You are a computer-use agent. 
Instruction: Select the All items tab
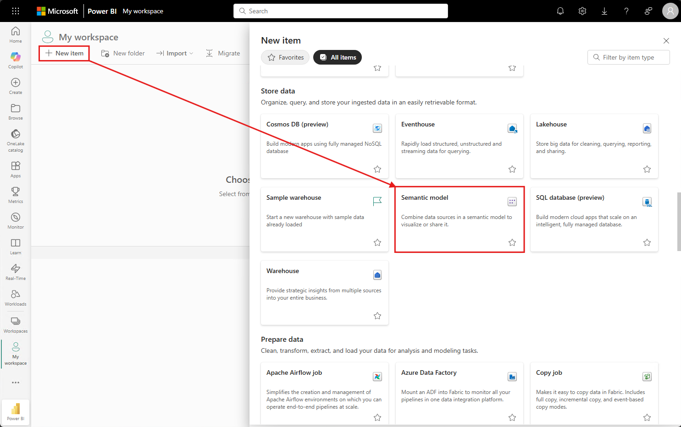(x=338, y=57)
